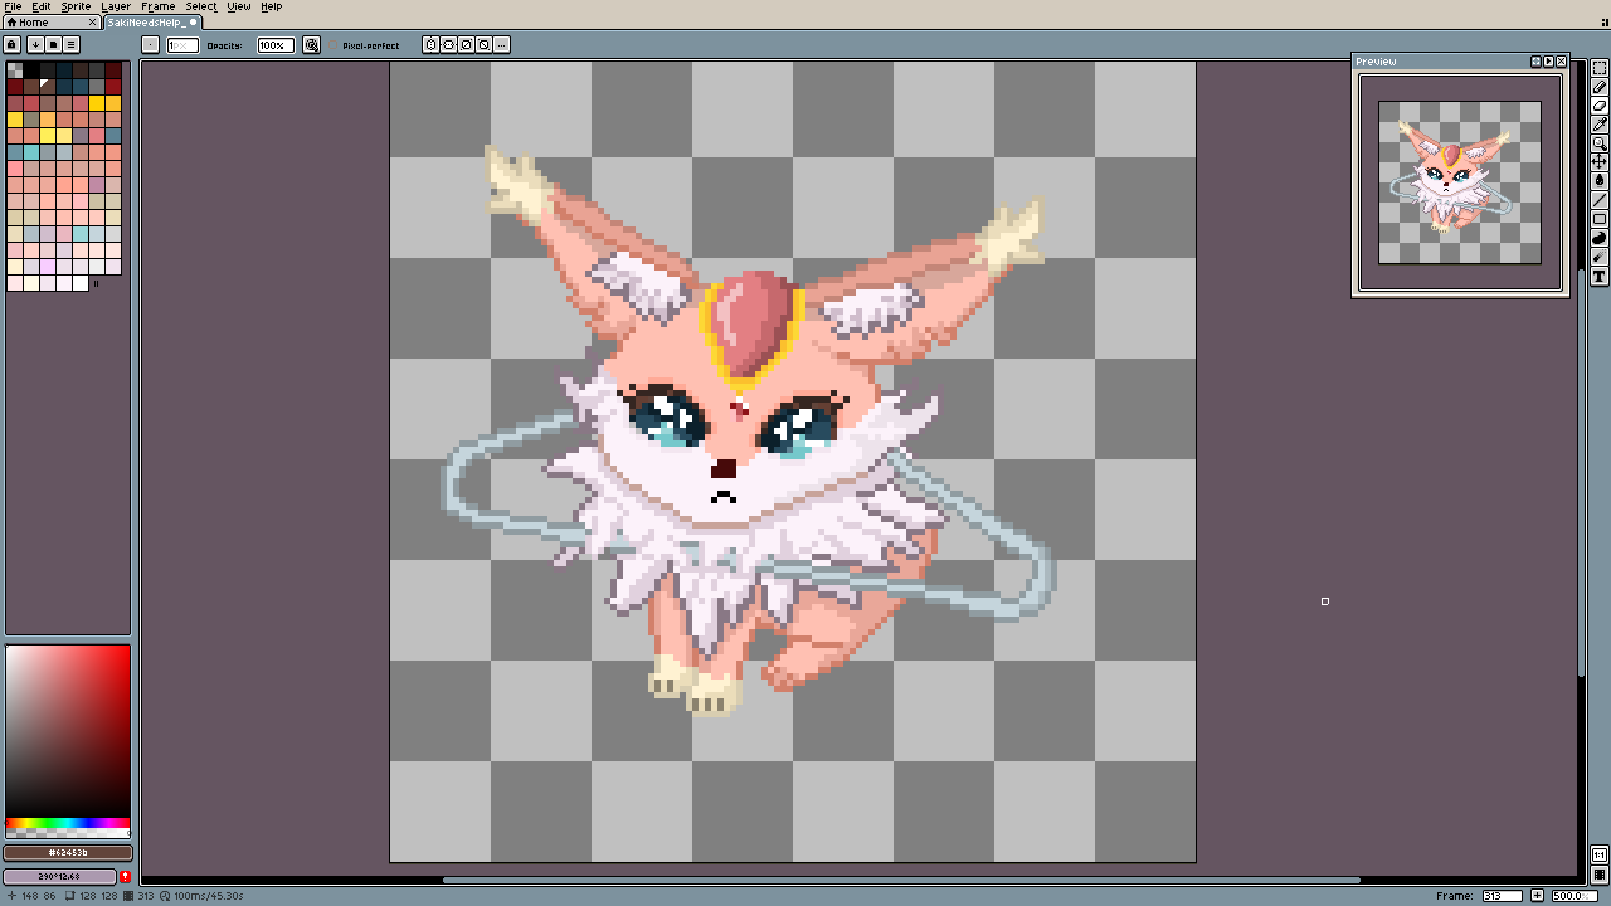Open the Frame menu

click(158, 6)
